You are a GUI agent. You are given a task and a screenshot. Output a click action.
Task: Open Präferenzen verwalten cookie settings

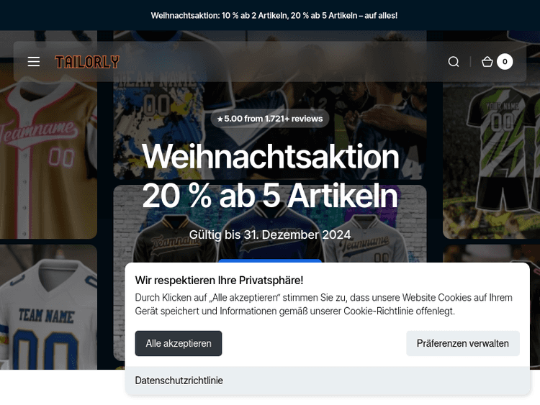pos(462,343)
